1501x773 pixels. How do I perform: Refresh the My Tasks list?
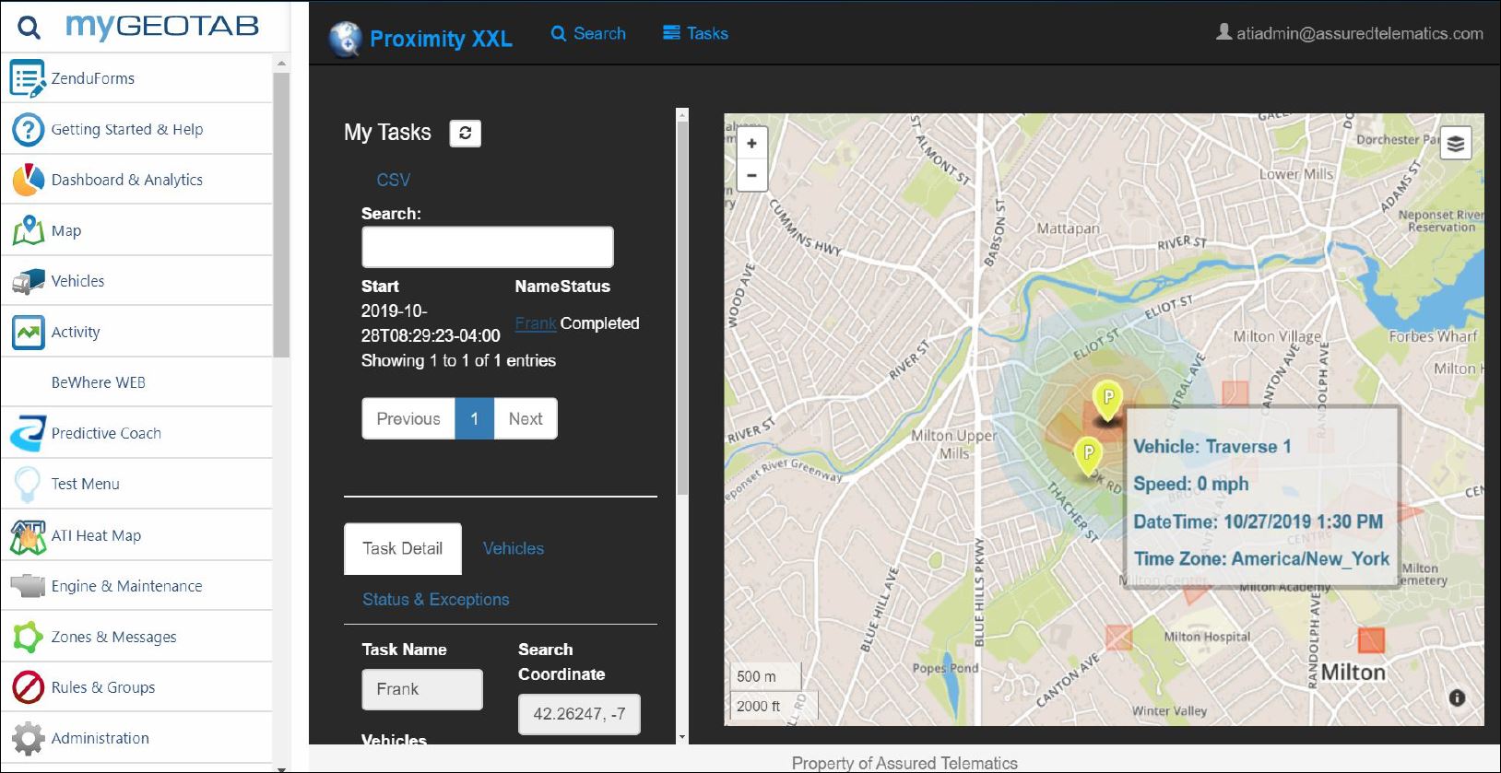(x=465, y=134)
